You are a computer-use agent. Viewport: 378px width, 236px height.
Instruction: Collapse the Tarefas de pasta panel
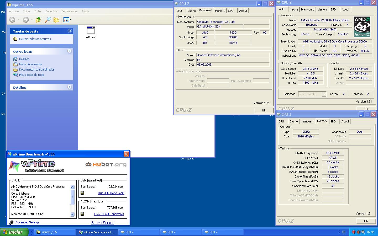click(70, 31)
